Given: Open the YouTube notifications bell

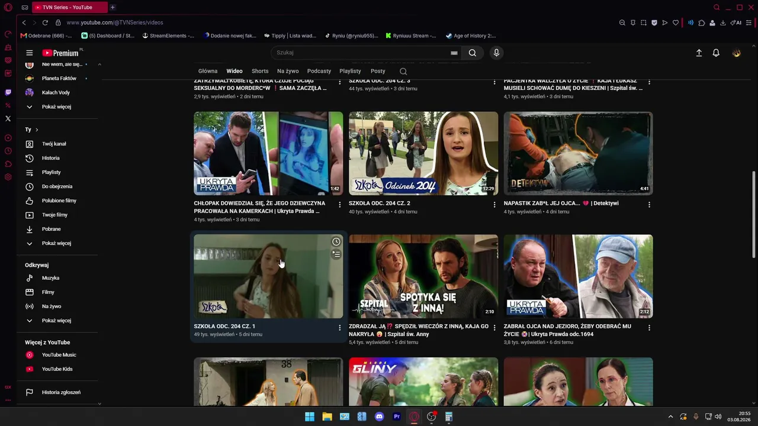Looking at the screenshot, I should (x=716, y=53).
